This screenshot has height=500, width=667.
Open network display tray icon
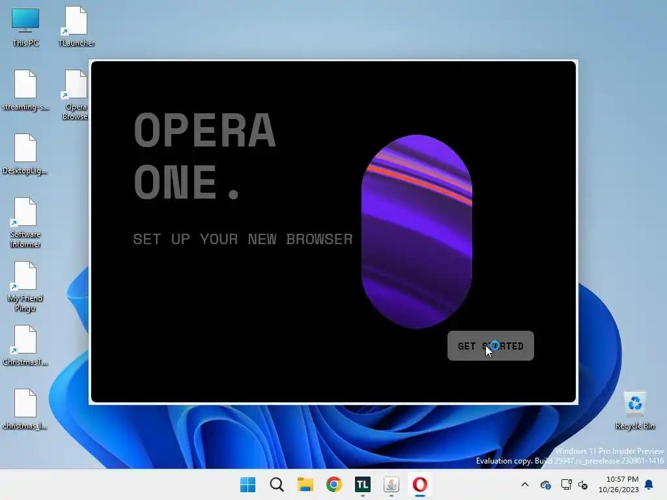[x=566, y=484]
